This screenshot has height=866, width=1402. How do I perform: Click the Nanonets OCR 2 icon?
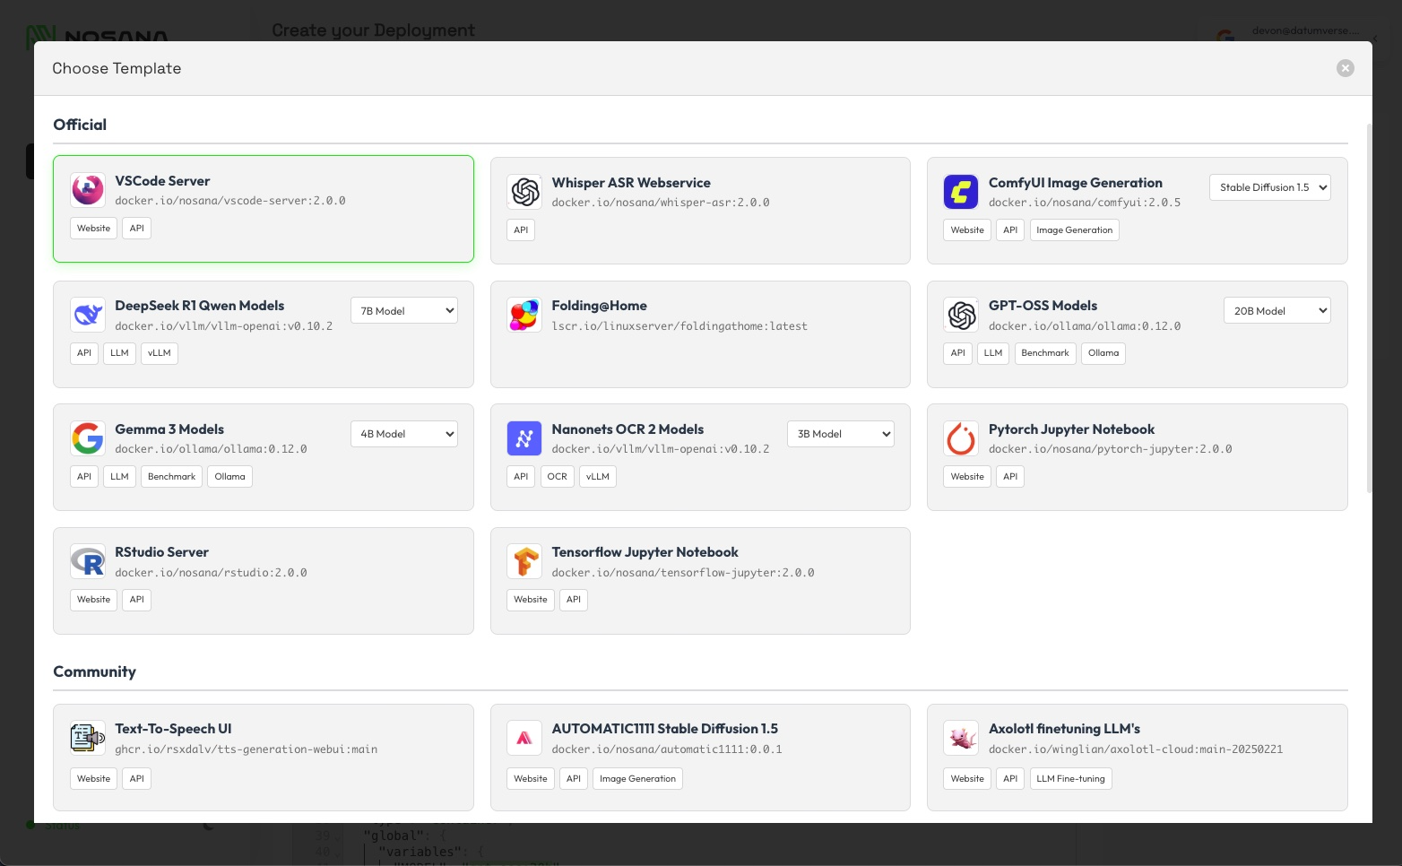[x=524, y=438]
